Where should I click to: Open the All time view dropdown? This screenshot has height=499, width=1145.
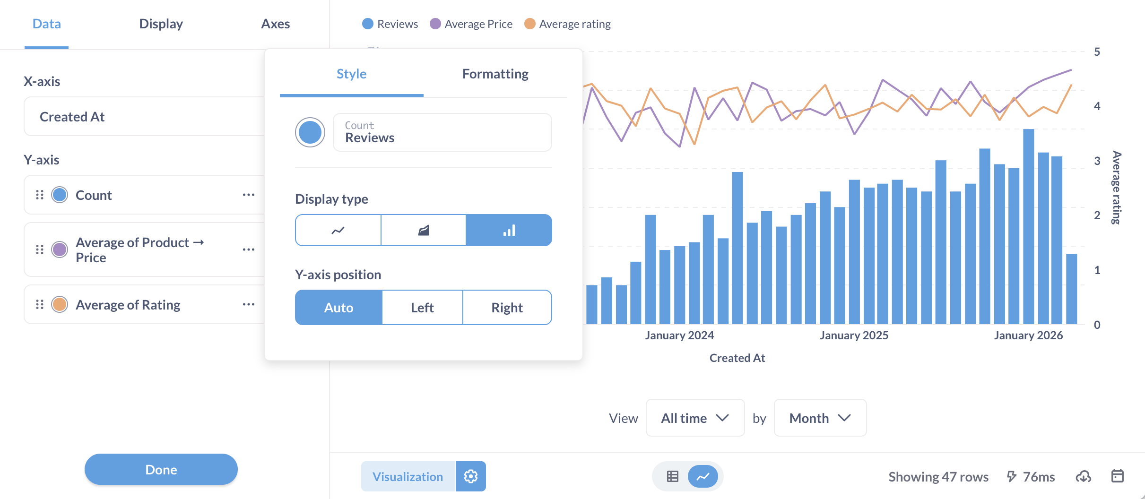point(694,418)
